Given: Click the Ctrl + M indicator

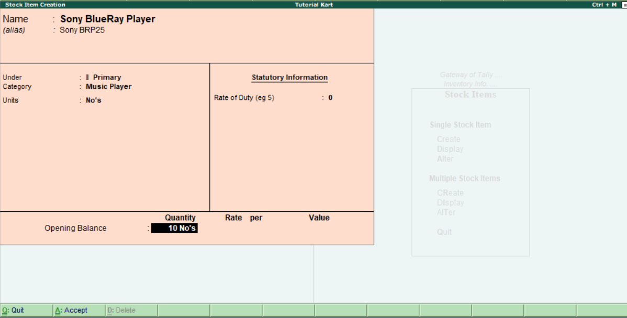Looking at the screenshot, I should 604,5.
